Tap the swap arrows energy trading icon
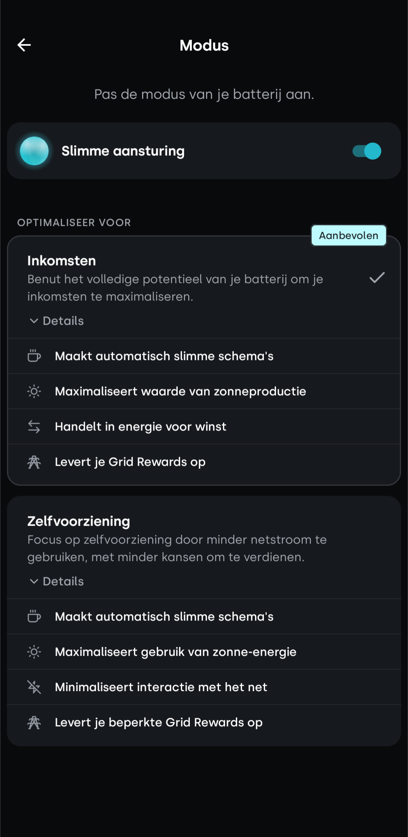This screenshot has height=837, width=408. 34,426
